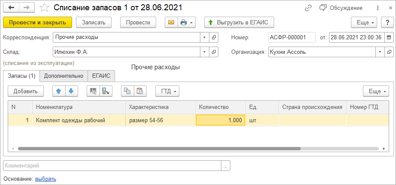Image resolution: width=396 pixels, height=185 pixels.
Task: Click Выгрузить в ЕГАИС button
Action: [x=239, y=22]
